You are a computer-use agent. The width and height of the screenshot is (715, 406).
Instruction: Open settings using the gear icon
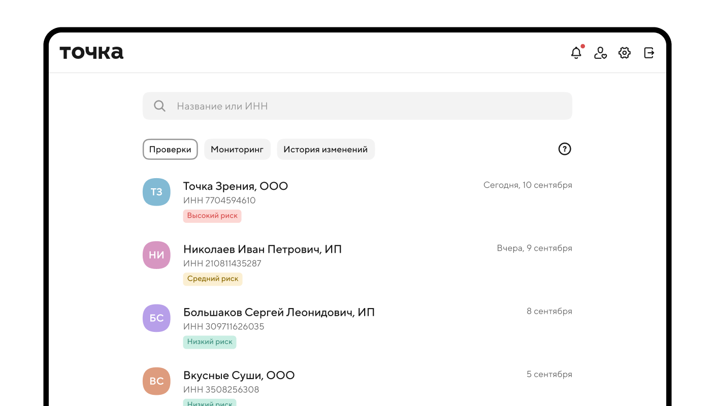click(624, 52)
